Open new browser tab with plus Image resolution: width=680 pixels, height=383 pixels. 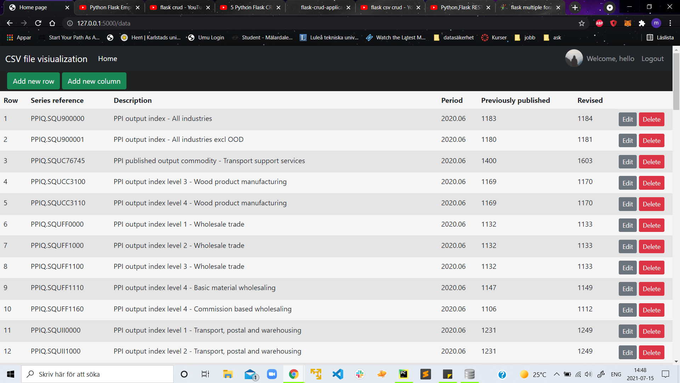coord(575,7)
